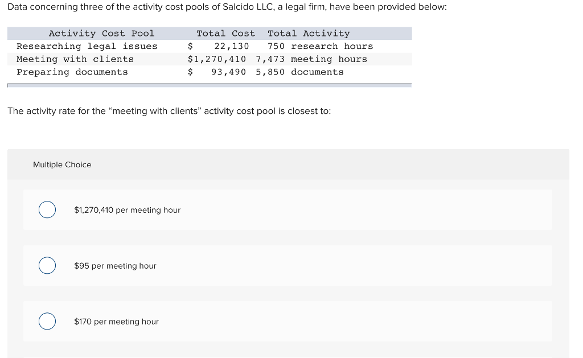This screenshot has height=358, width=583.
Task: Select the radio button for $95 per meeting hour
Action: pos(47,265)
